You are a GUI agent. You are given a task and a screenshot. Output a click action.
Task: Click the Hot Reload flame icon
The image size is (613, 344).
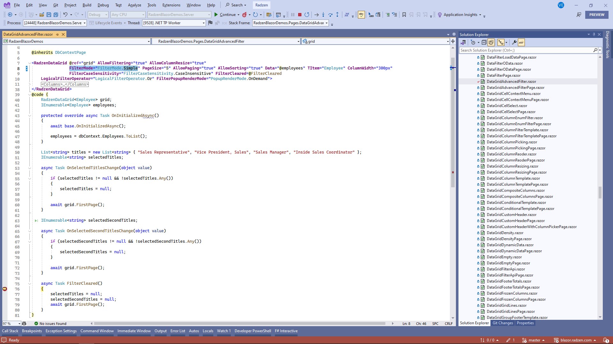[x=245, y=15]
